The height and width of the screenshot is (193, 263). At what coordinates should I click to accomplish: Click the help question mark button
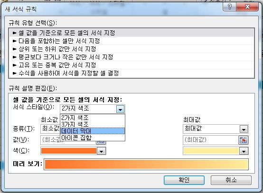click(229, 7)
